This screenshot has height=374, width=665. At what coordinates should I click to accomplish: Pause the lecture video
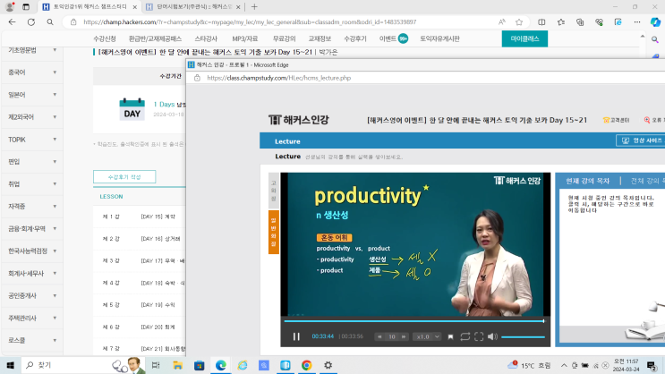(296, 336)
